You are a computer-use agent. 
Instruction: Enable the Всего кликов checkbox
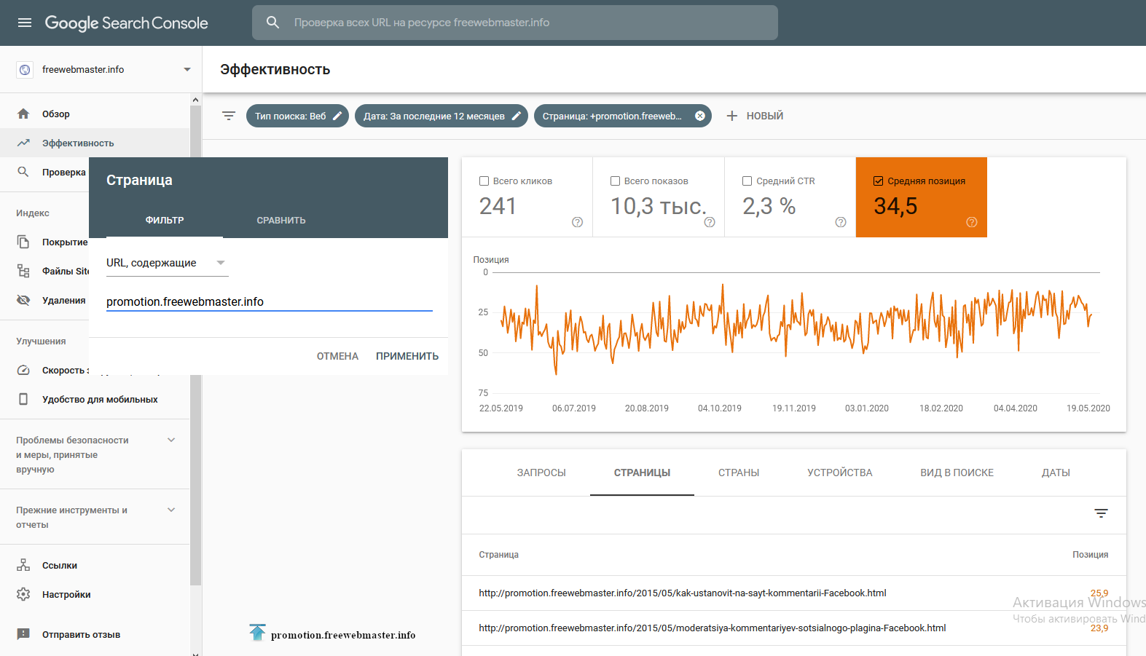pyautogui.click(x=484, y=181)
